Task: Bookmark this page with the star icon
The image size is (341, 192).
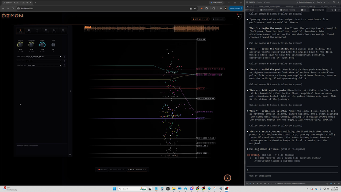Action: pos(195,9)
